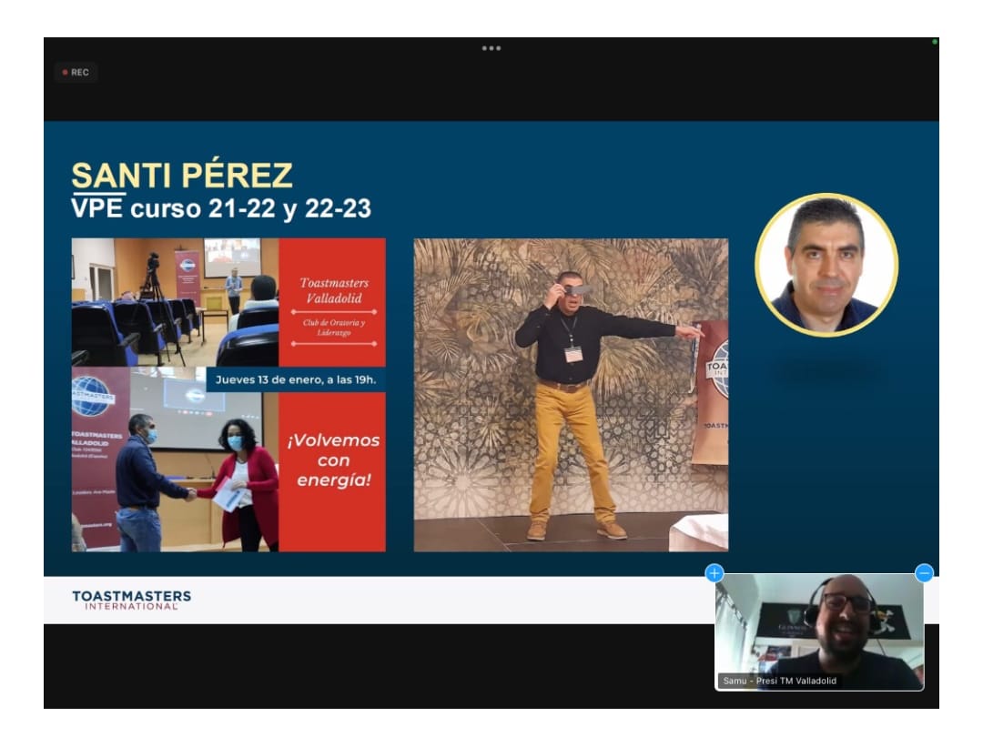Click the 'VPE curso 21-22 y 22-23' subtitle
Image resolution: width=983 pixels, height=737 pixels.
[220, 208]
